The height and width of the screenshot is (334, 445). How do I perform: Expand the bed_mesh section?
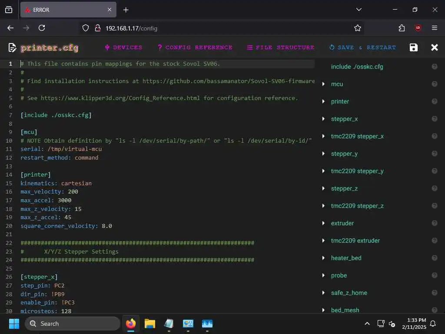pos(323,310)
